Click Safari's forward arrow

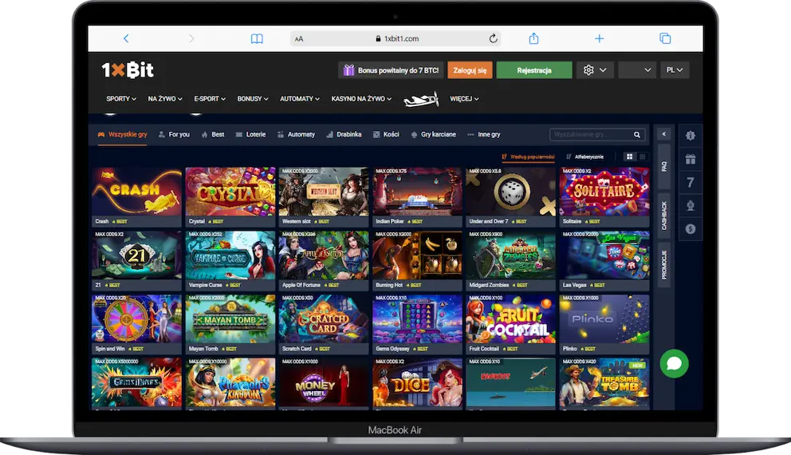191,38
